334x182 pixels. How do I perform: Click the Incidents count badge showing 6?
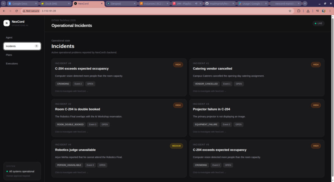pos(36,46)
